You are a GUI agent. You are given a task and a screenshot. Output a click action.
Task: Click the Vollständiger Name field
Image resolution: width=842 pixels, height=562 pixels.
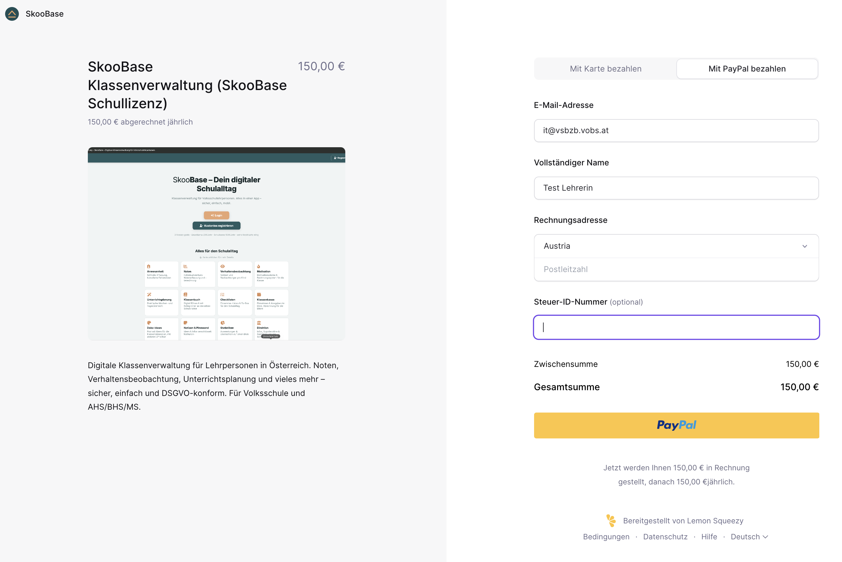[676, 188]
